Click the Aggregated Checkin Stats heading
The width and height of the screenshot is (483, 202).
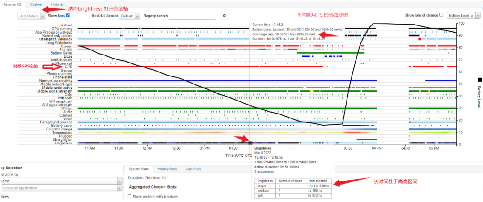pos(153,187)
